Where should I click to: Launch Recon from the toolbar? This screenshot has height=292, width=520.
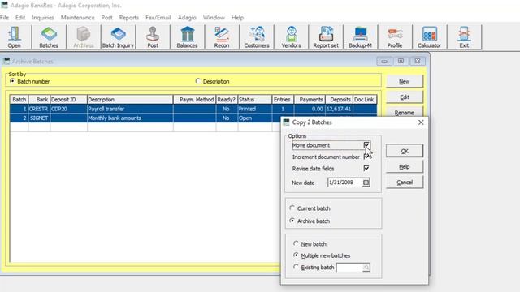[222, 37]
